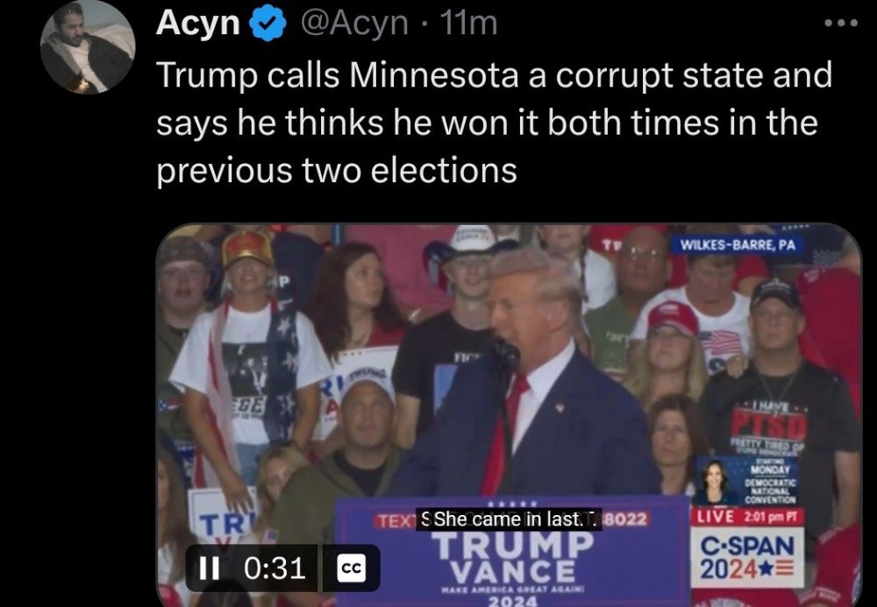The height and width of the screenshot is (607, 877).
Task: Click the 0:31 video time indicator
Action: 275,568
